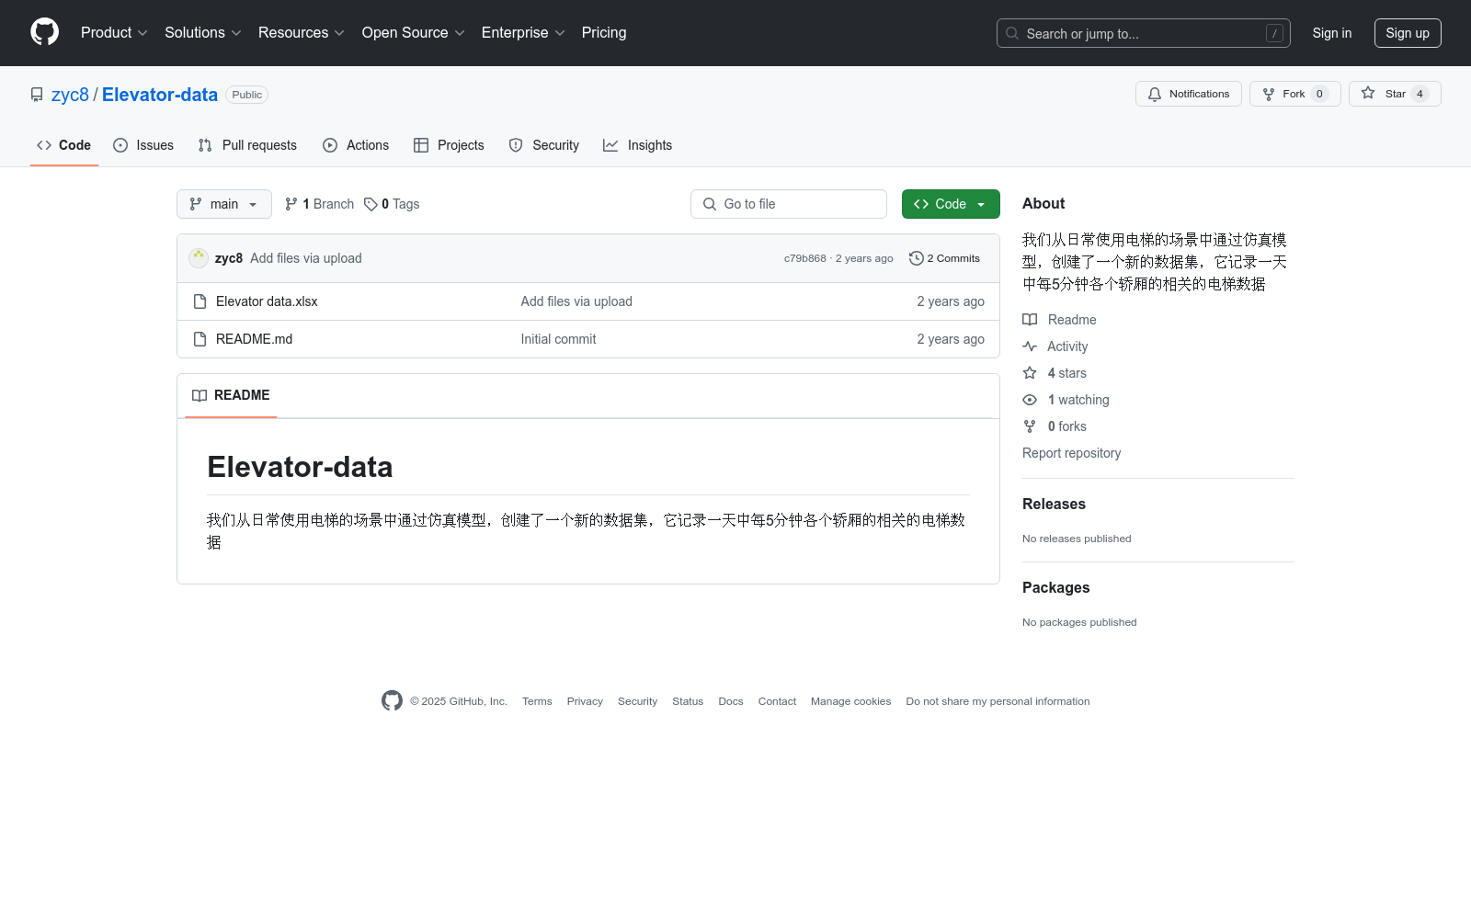The image size is (1471, 919).
Task: Click the 2 years ago timestamp for Elevator data.xlsx
Action: tap(950, 301)
